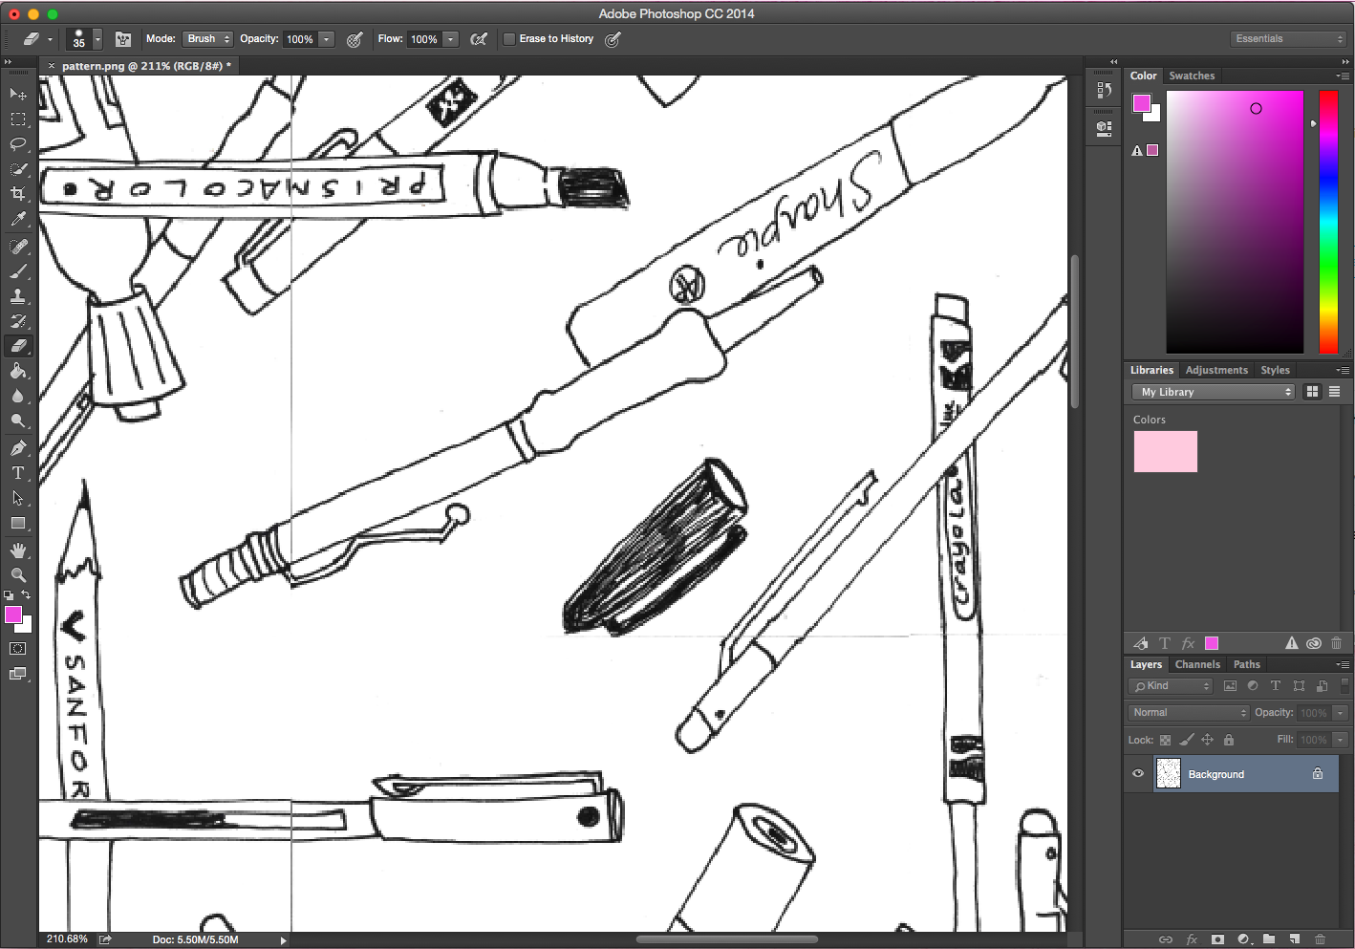This screenshot has width=1355, height=949.
Task: Select the Horizontal Type tool
Action: (18, 472)
